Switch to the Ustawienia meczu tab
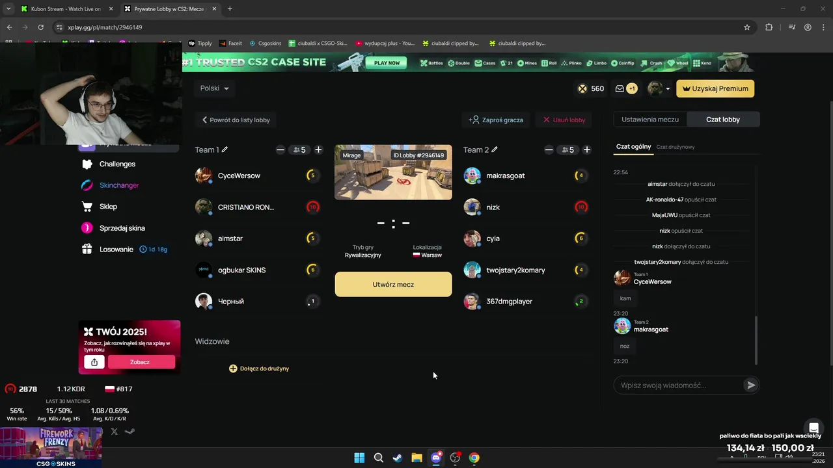The image size is (833, 468). click(x=650, y=120)
